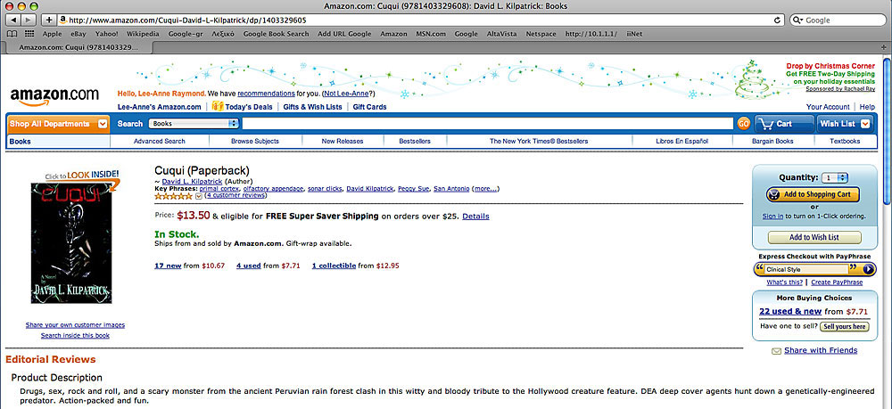Viewport: 892px width, 409px height.
Task: Submit the PayPhrase with the arrow button
Action: 868,269
